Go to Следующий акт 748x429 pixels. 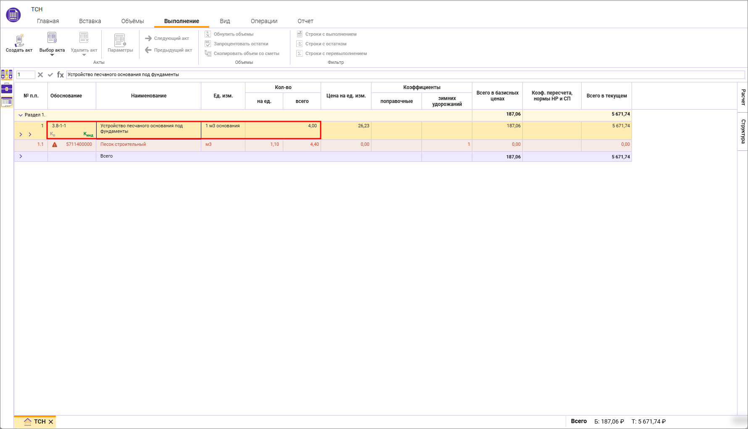167,38
